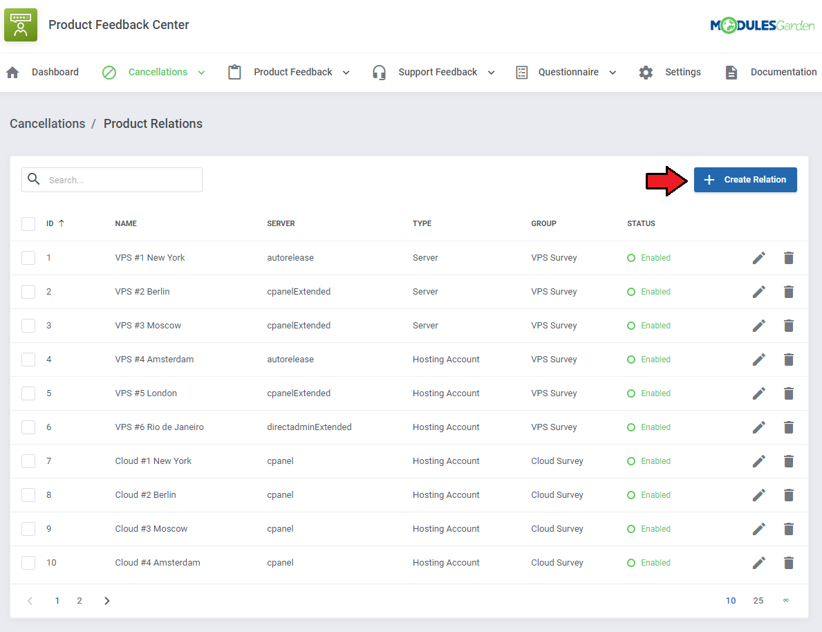Image resolution: width=822 pixels, height=632 pixels.
Task: Toggle the select-all checkbox in table header
Action: point(28,224)
